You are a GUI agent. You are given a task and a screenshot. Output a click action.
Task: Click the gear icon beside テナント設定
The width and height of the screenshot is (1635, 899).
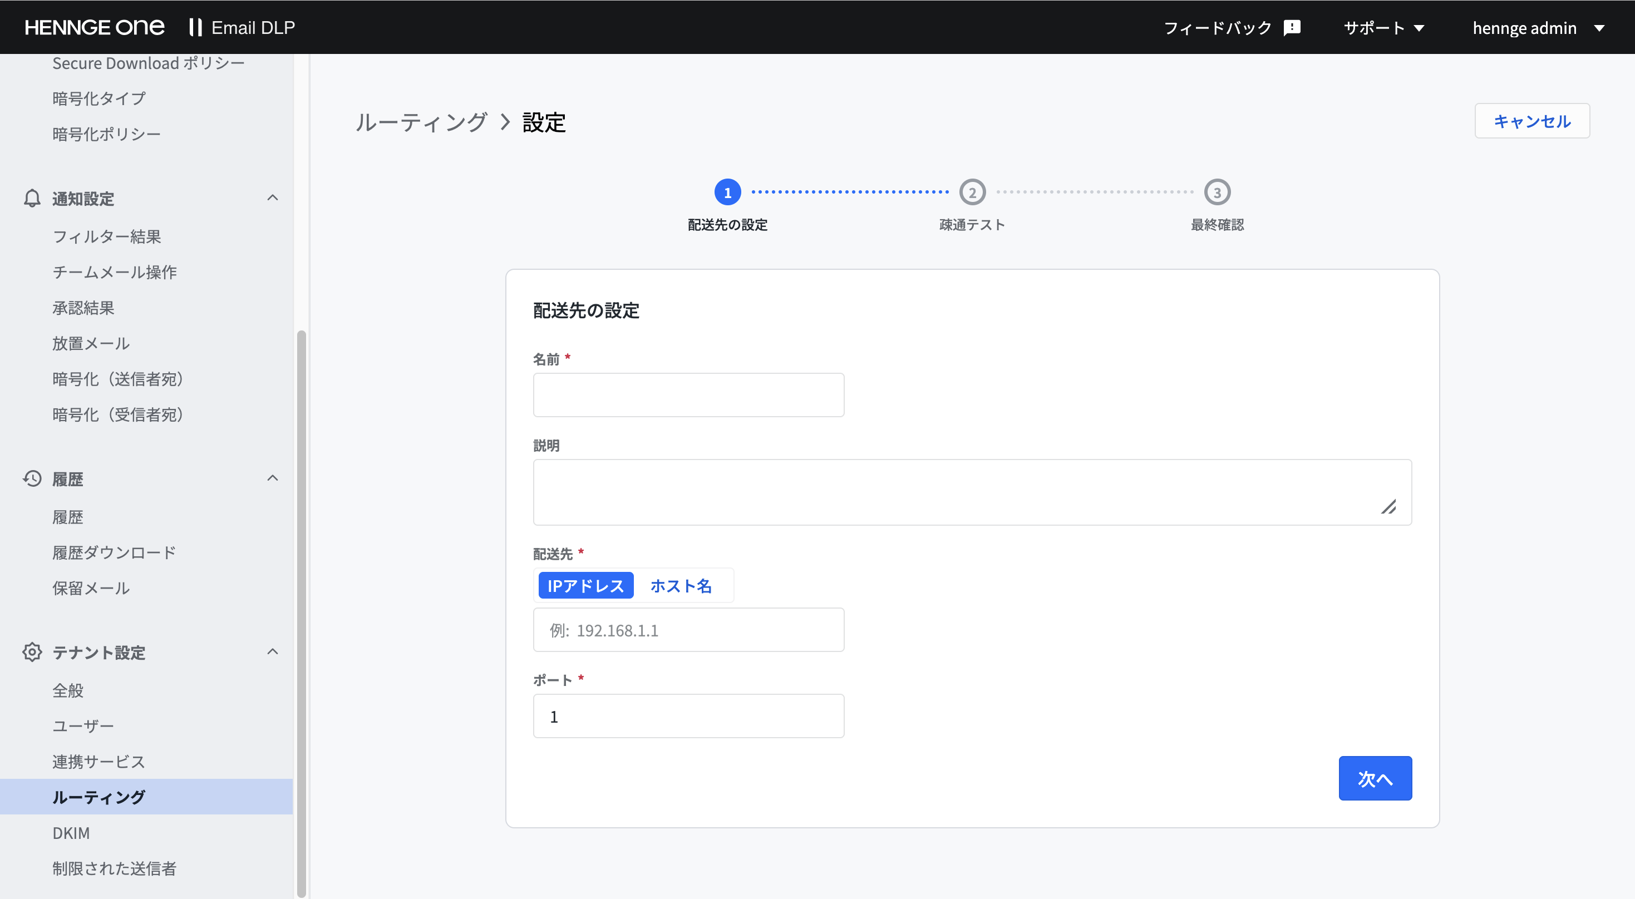pyautogui.click(x=32, y=651)
